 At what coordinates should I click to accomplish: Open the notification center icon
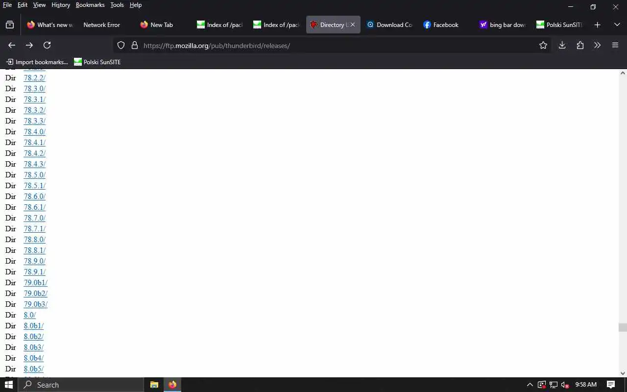click(x=611, y=385)
